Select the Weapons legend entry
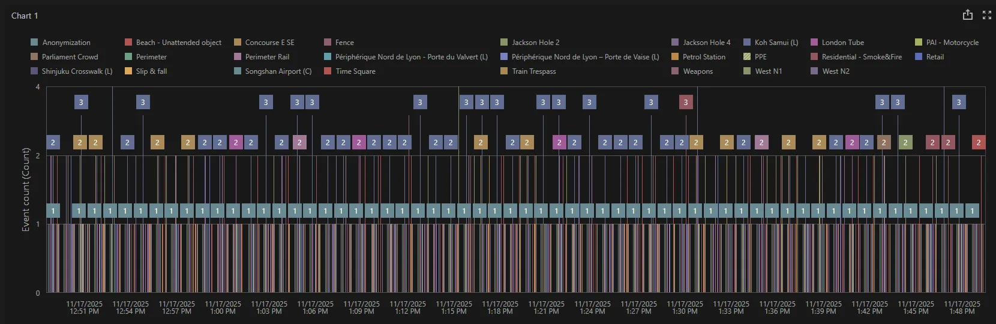This screenshot has width=996, height=324. tap(692, 71)
